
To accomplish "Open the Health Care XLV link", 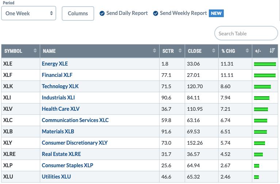I will [61, 109].
